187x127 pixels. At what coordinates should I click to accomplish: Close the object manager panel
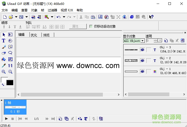(185, 33)
